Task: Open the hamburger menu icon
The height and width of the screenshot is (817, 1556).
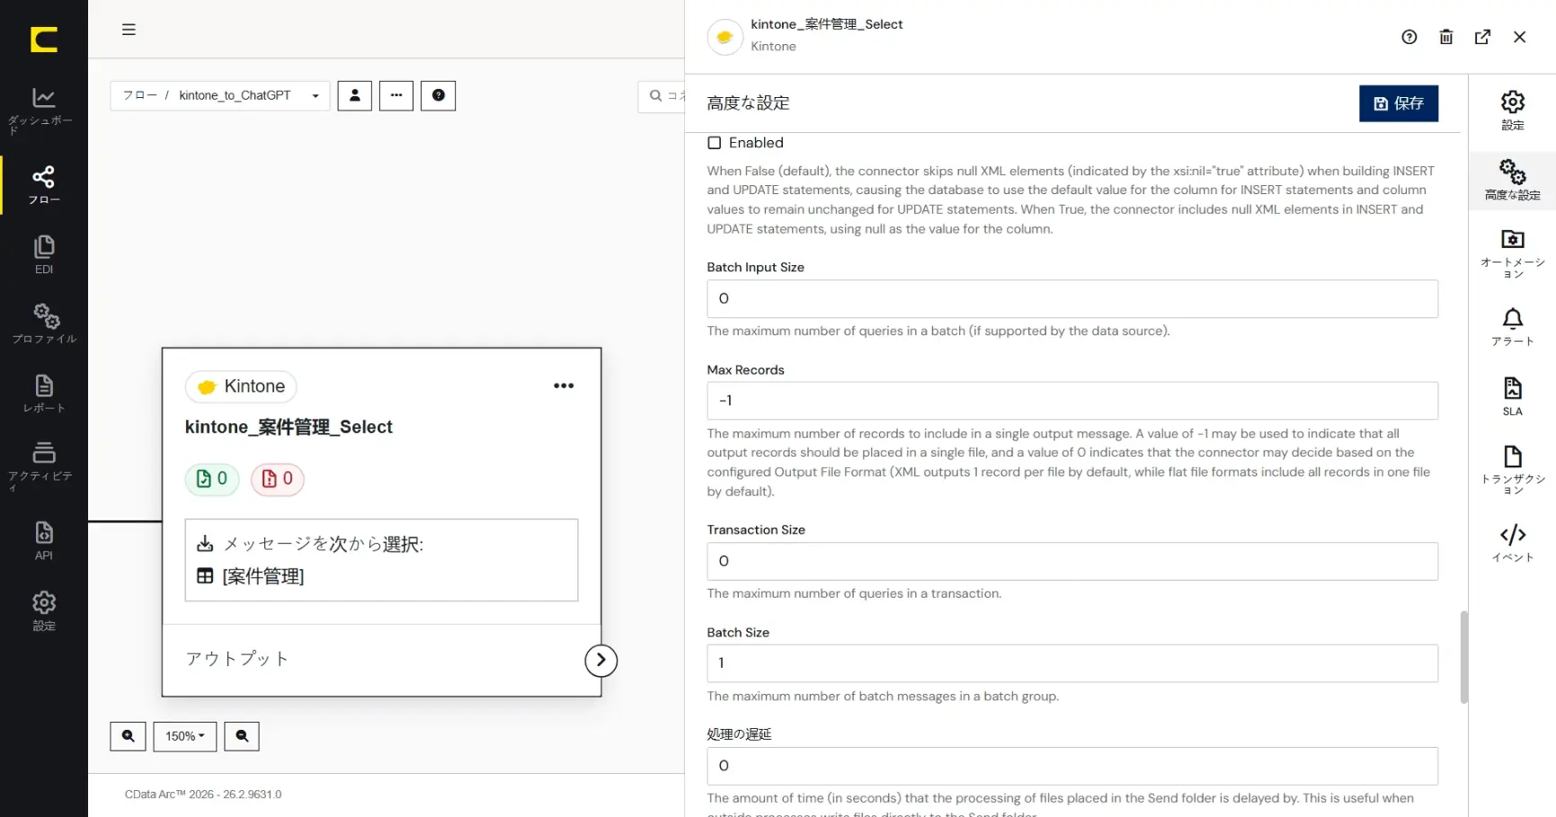Action: click(x=129, y=30)
